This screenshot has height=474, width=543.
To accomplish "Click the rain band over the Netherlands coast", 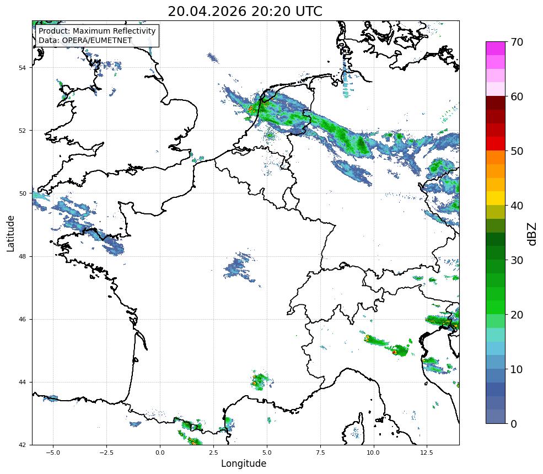I will 263,107.
